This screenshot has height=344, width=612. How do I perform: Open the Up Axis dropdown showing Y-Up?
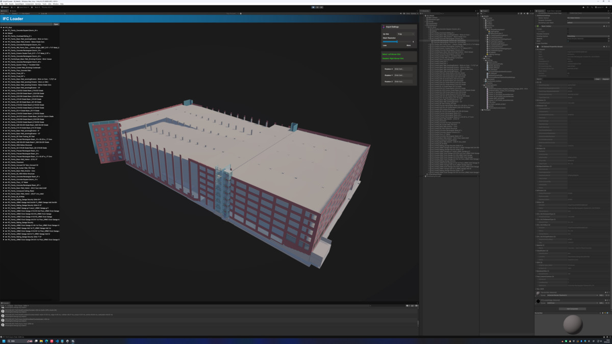[406, 34]
